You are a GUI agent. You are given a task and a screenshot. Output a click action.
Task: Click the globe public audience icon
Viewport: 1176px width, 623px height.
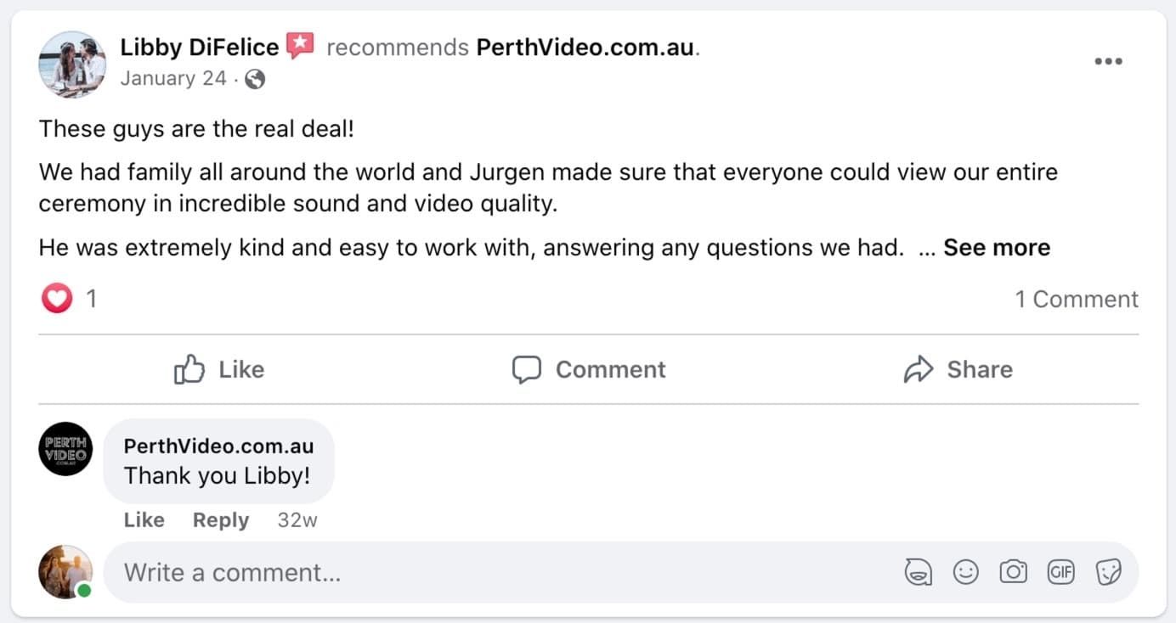click(255, 79)
